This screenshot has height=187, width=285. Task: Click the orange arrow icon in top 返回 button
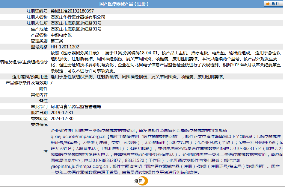coord(268,4)
